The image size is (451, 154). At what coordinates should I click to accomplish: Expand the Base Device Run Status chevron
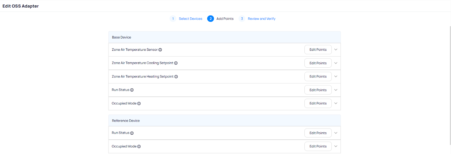coord(336,90)
